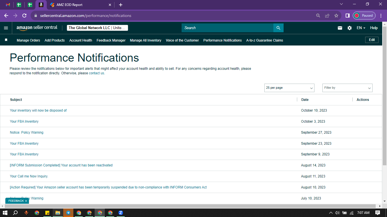Open the account reactivated INFORM notification
The width and height of the screenshot is (387, 217).
click(61, 165)
